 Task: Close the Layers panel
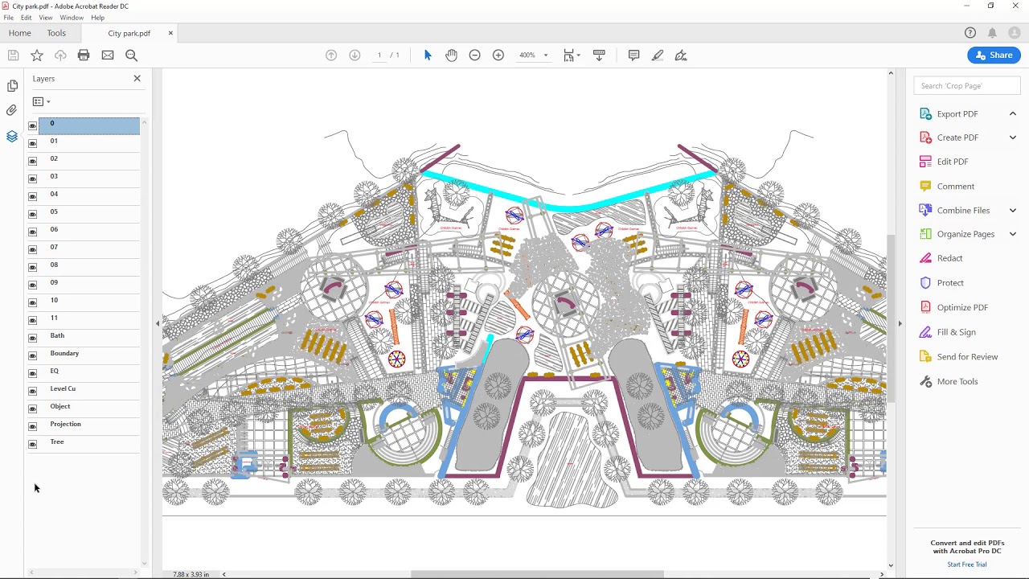point(137,78)
